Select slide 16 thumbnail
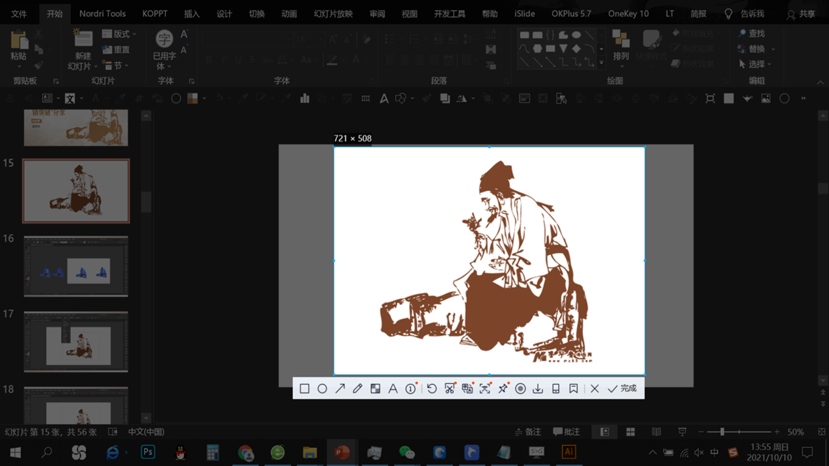 76,266
